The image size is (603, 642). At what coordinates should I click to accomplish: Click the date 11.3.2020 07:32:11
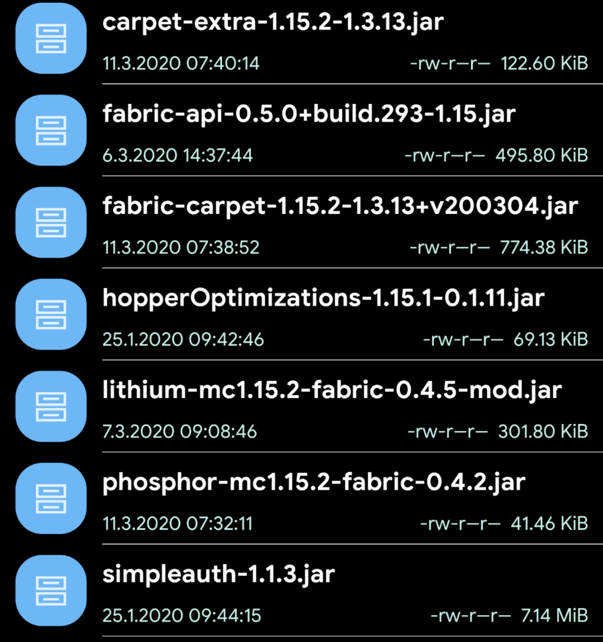(177, 524)
